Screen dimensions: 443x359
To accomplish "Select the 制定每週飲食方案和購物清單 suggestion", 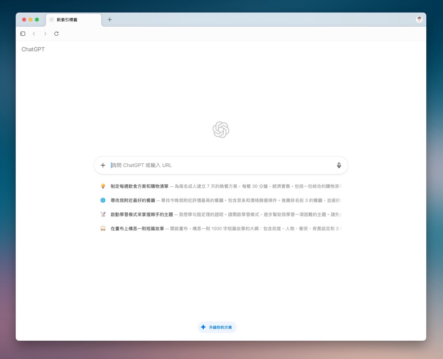I will (x=139, y=186).
